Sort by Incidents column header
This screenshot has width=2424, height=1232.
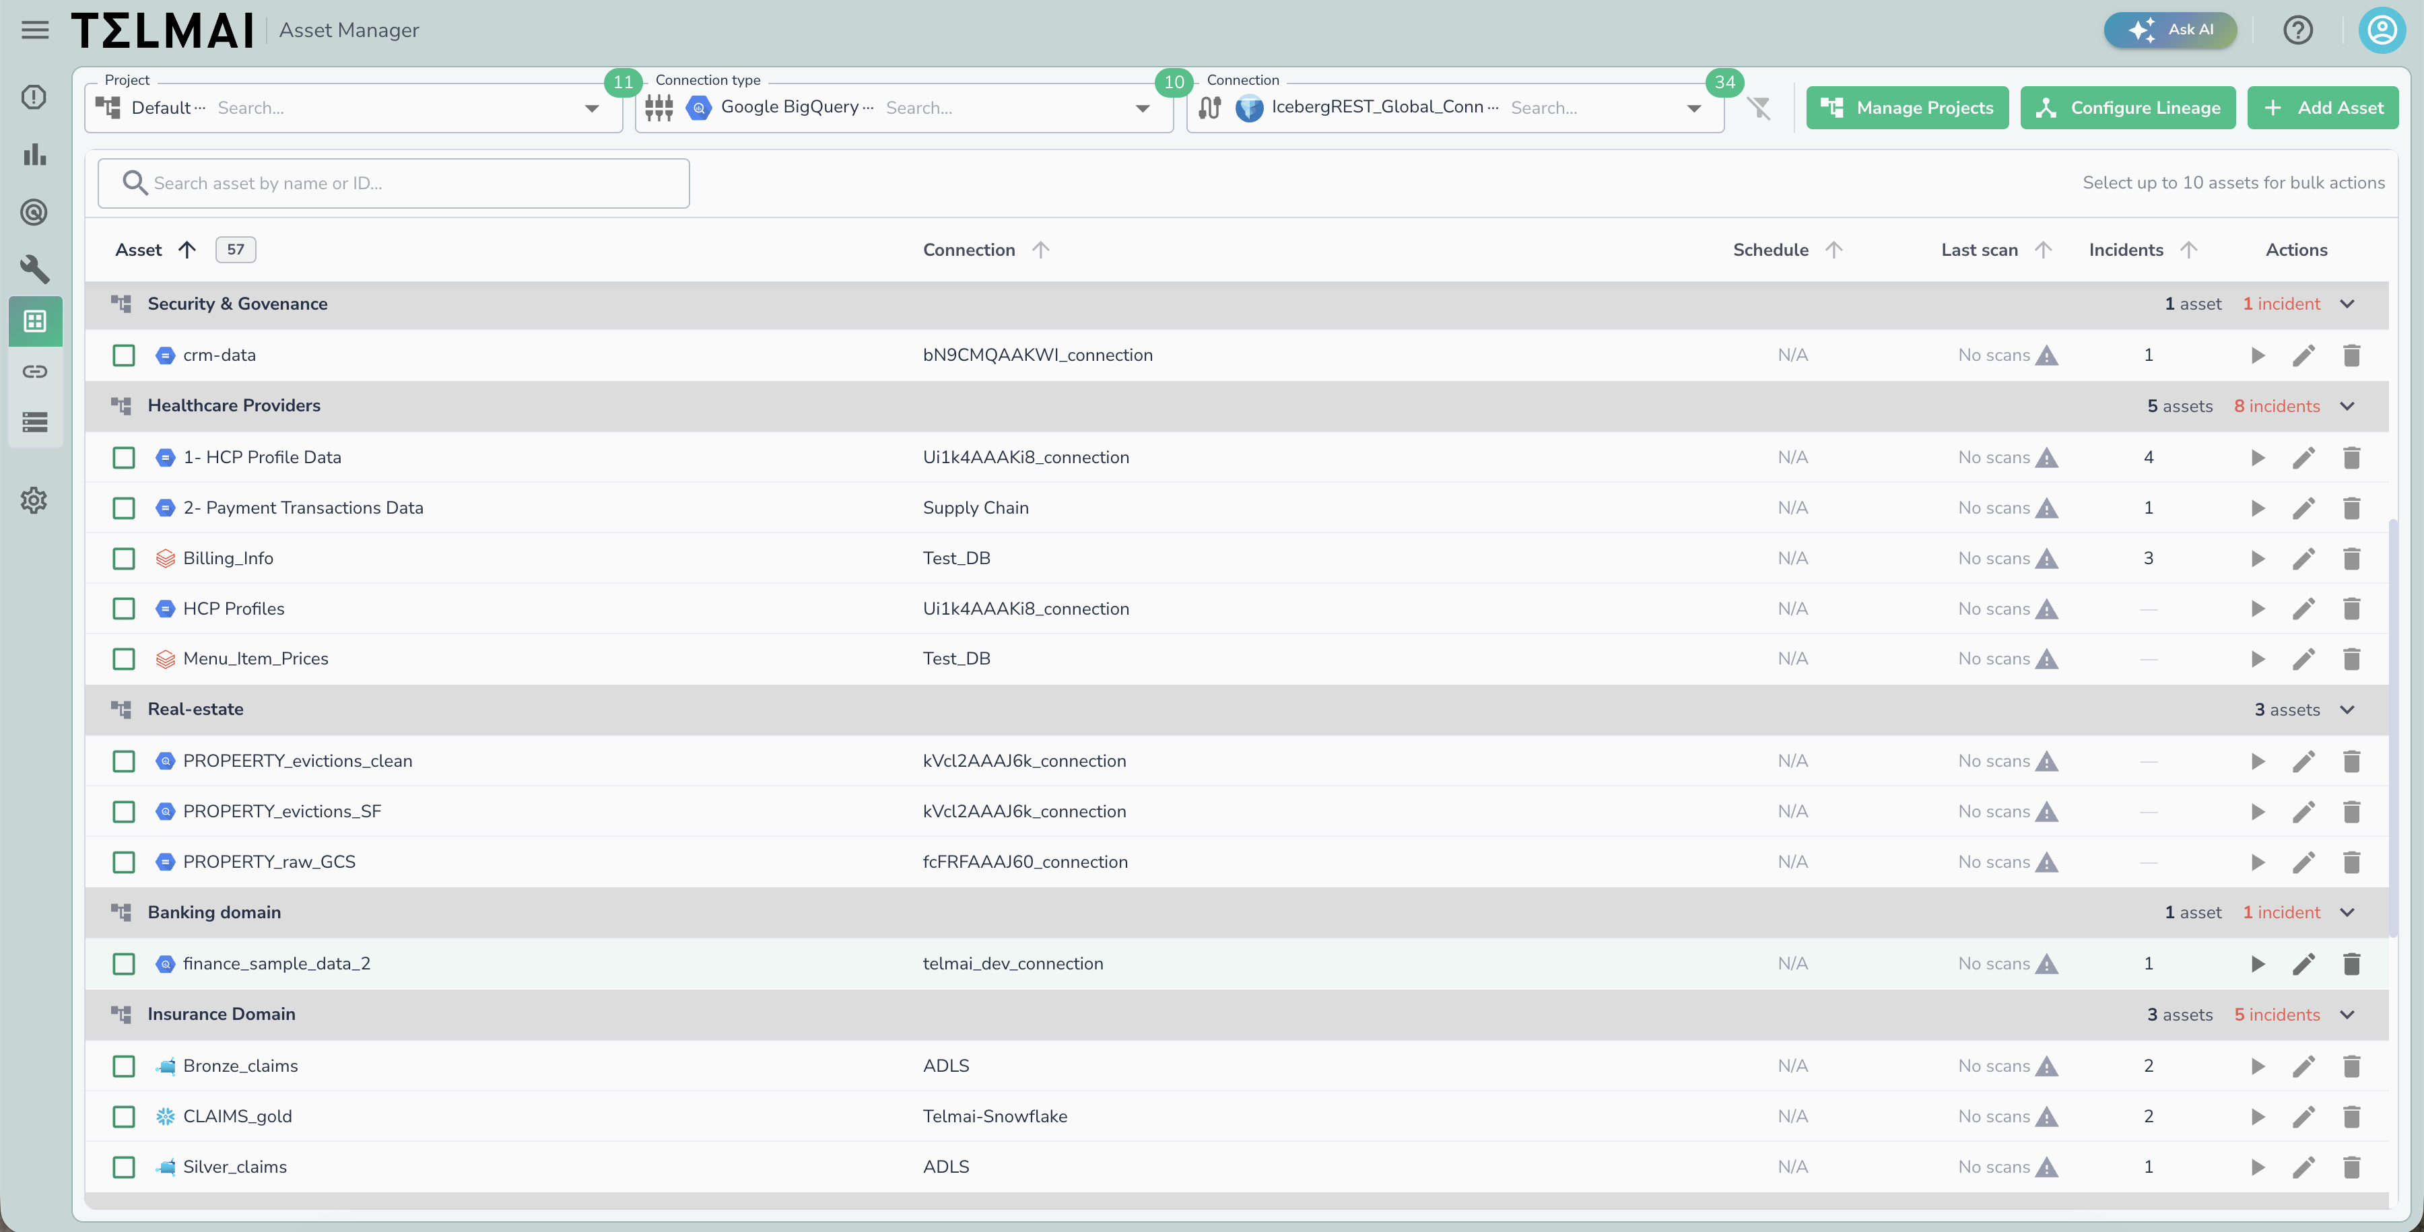(2143, 249)
